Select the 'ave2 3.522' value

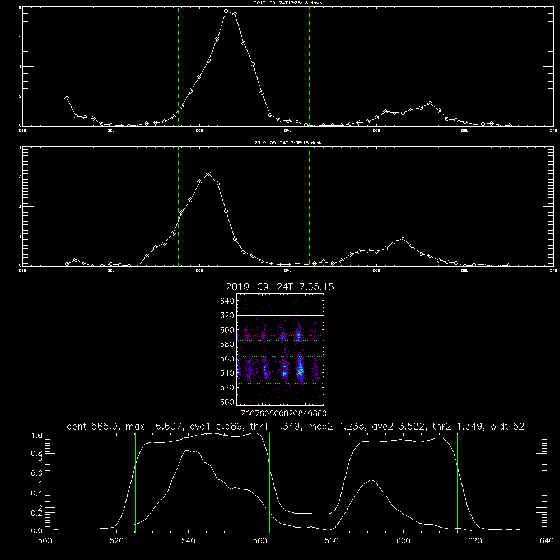coord(398,426)
